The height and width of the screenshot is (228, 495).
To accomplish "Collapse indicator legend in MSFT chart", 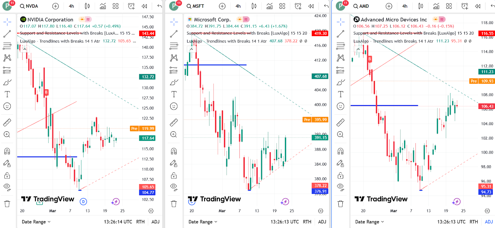I will click(192, 49).
